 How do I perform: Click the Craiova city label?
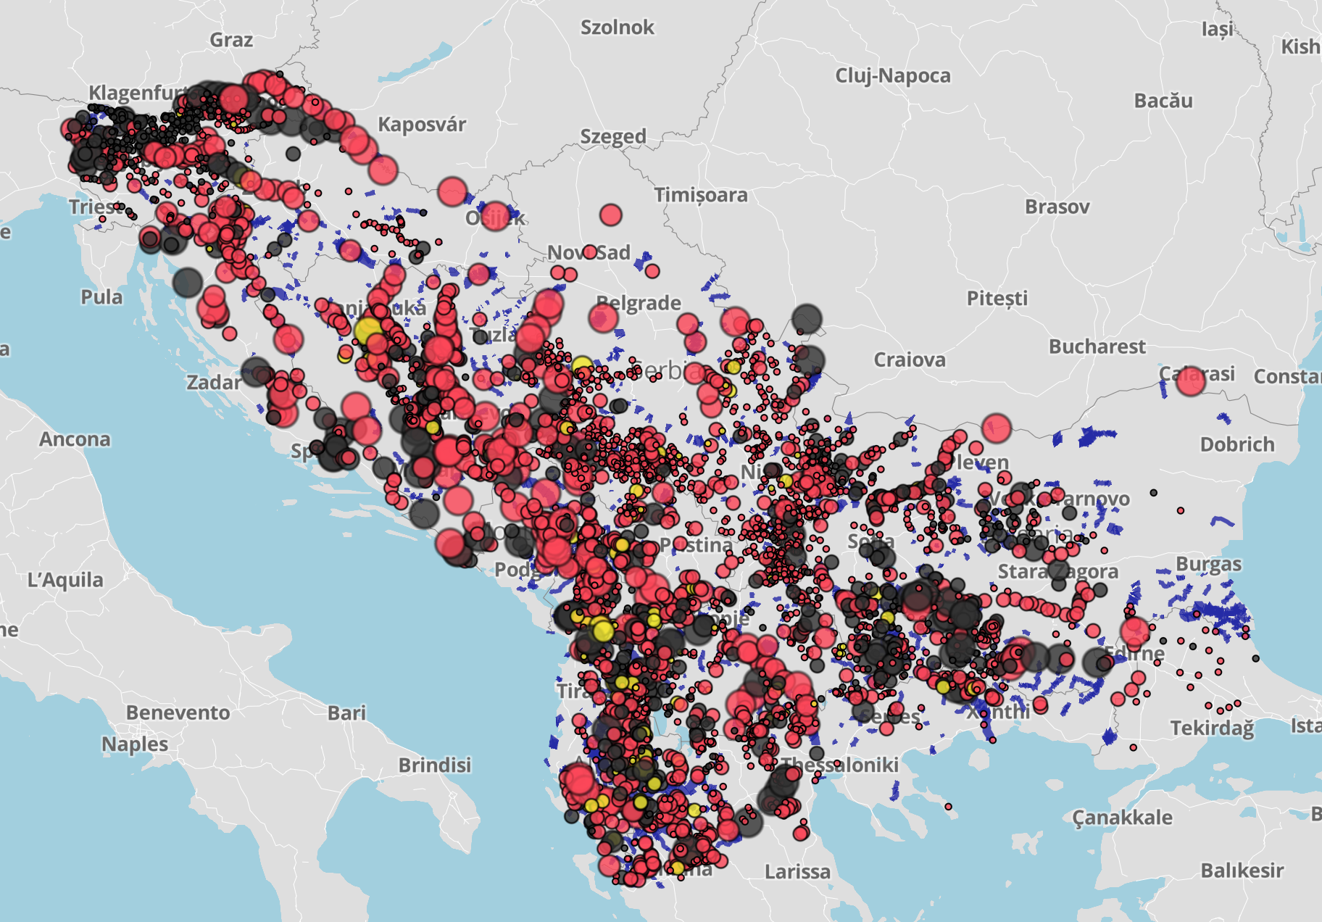point(910,360)
